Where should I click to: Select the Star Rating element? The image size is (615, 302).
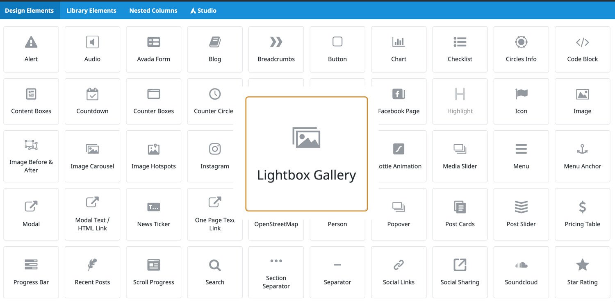click(582, 272)
